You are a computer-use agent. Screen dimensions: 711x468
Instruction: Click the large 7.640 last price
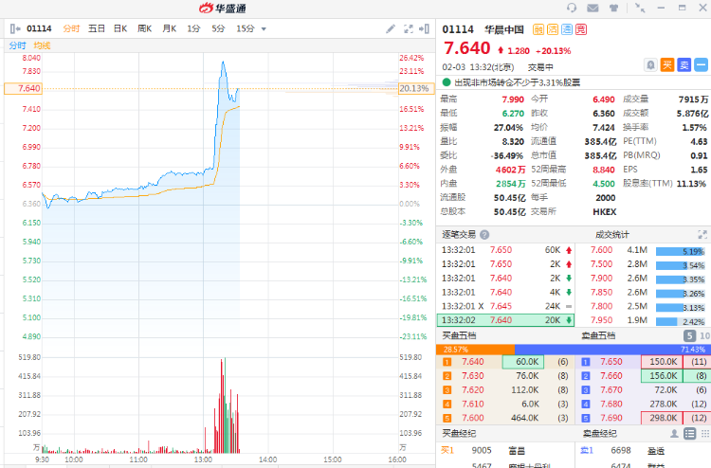coord(467,48)
